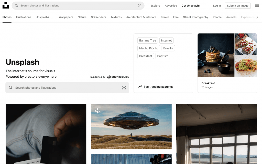
Task: Search the Banana Tree trending tag
Action: coord(147,40)
